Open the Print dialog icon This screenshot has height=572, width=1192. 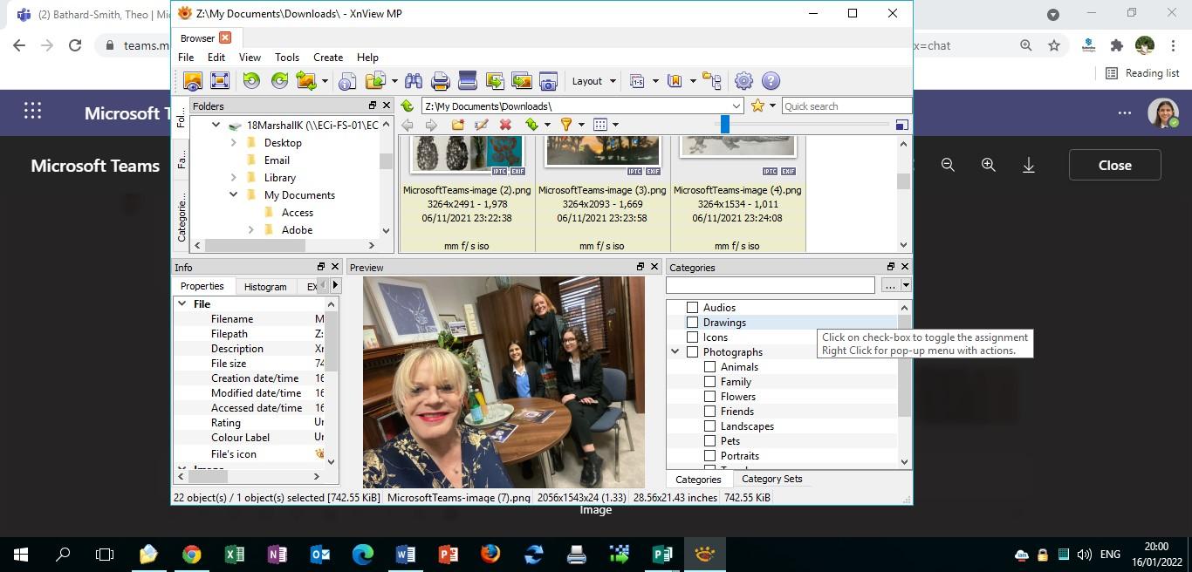tap(440, 80)
